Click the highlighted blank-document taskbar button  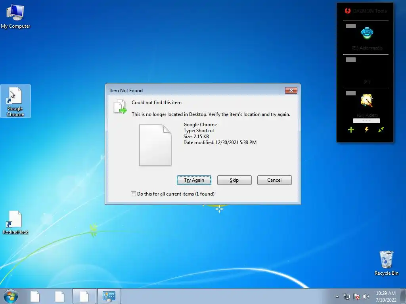[84, 296]
